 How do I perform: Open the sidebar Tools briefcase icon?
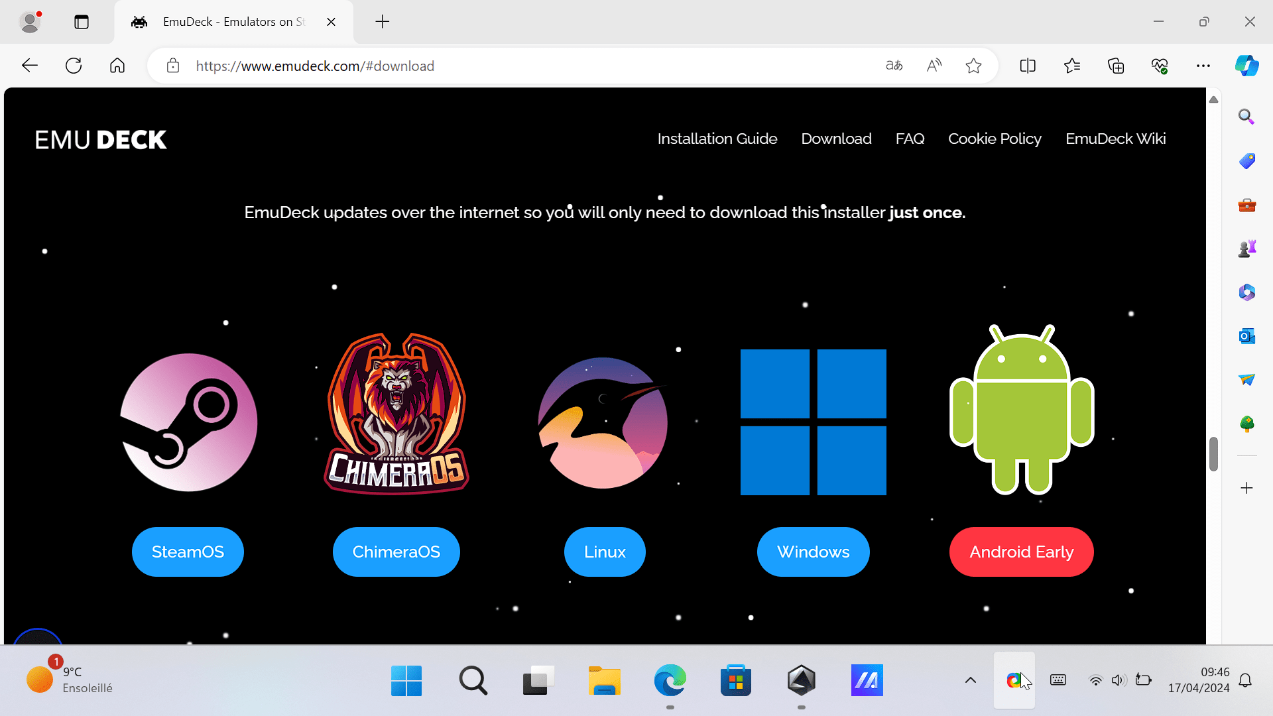click(x=1246, y=205)
